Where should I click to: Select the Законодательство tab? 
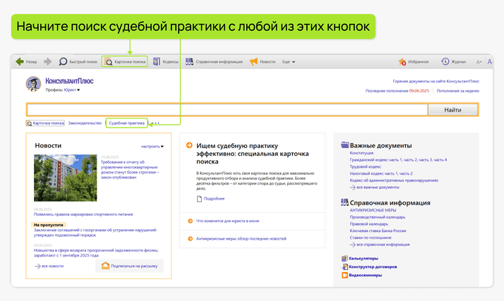[85, 123]
